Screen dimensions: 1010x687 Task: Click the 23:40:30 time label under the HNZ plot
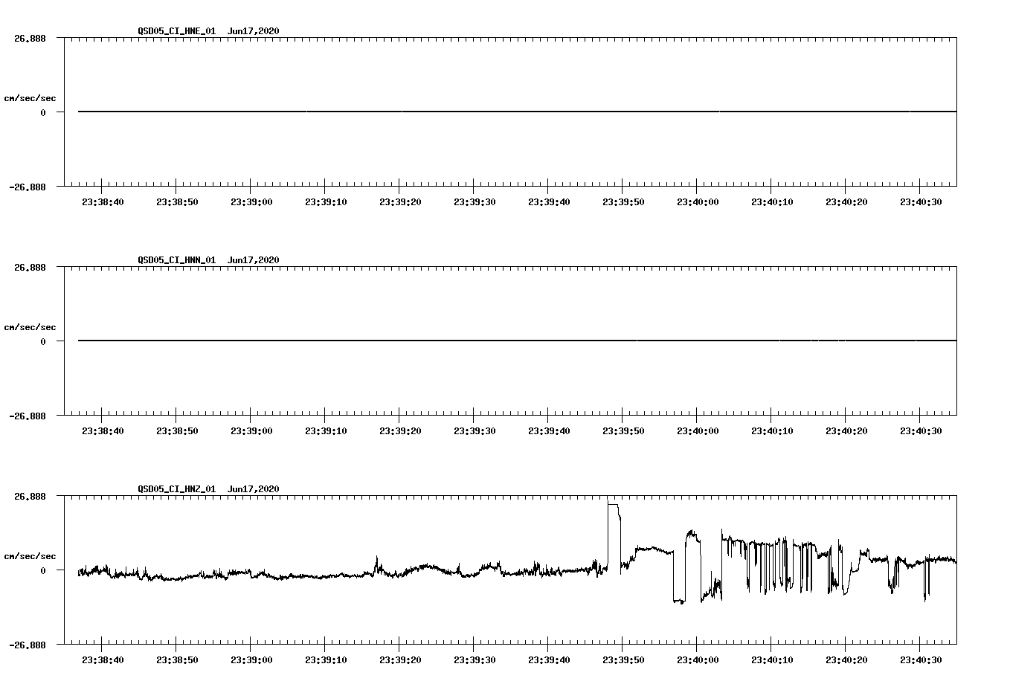tap(921, 659)
